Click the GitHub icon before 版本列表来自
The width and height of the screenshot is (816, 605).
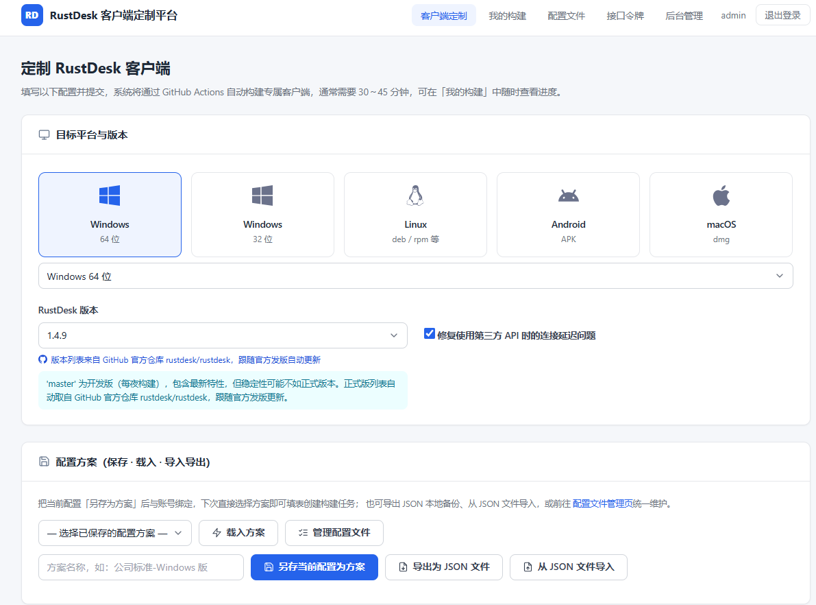click(42, 359)
